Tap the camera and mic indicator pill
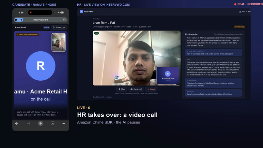This screenshot has height=148, width=263. (19, 20)
